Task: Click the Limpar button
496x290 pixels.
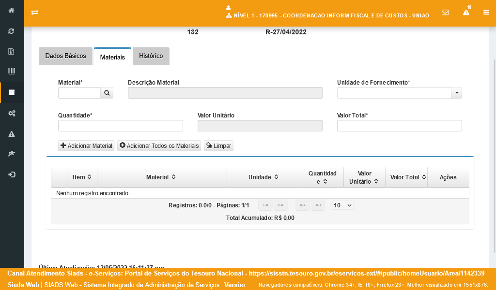Action: coord(218,146)
